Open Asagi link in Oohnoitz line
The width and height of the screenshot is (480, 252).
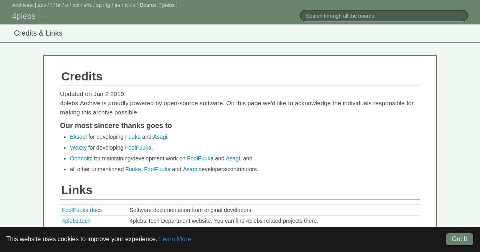233,158
